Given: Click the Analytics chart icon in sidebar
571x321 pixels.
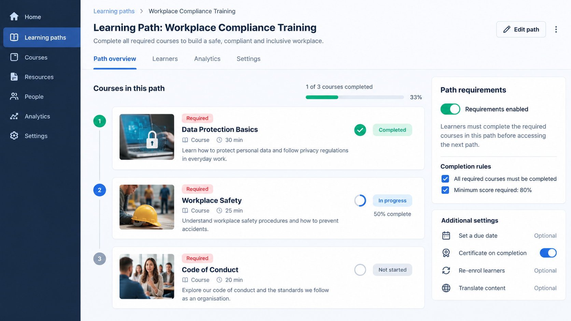Looking at the screenshot, I should coord(14,116).
